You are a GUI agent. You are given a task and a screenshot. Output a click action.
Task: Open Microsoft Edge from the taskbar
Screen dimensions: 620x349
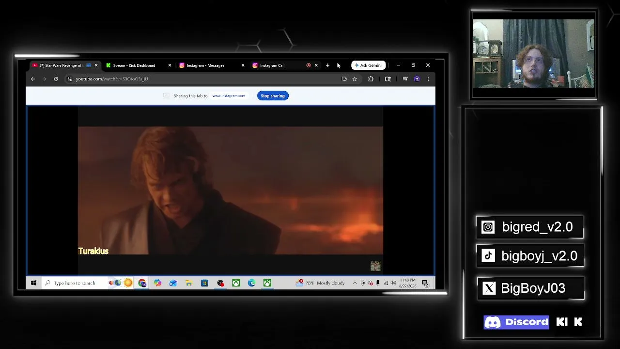(x=251, y=283)
